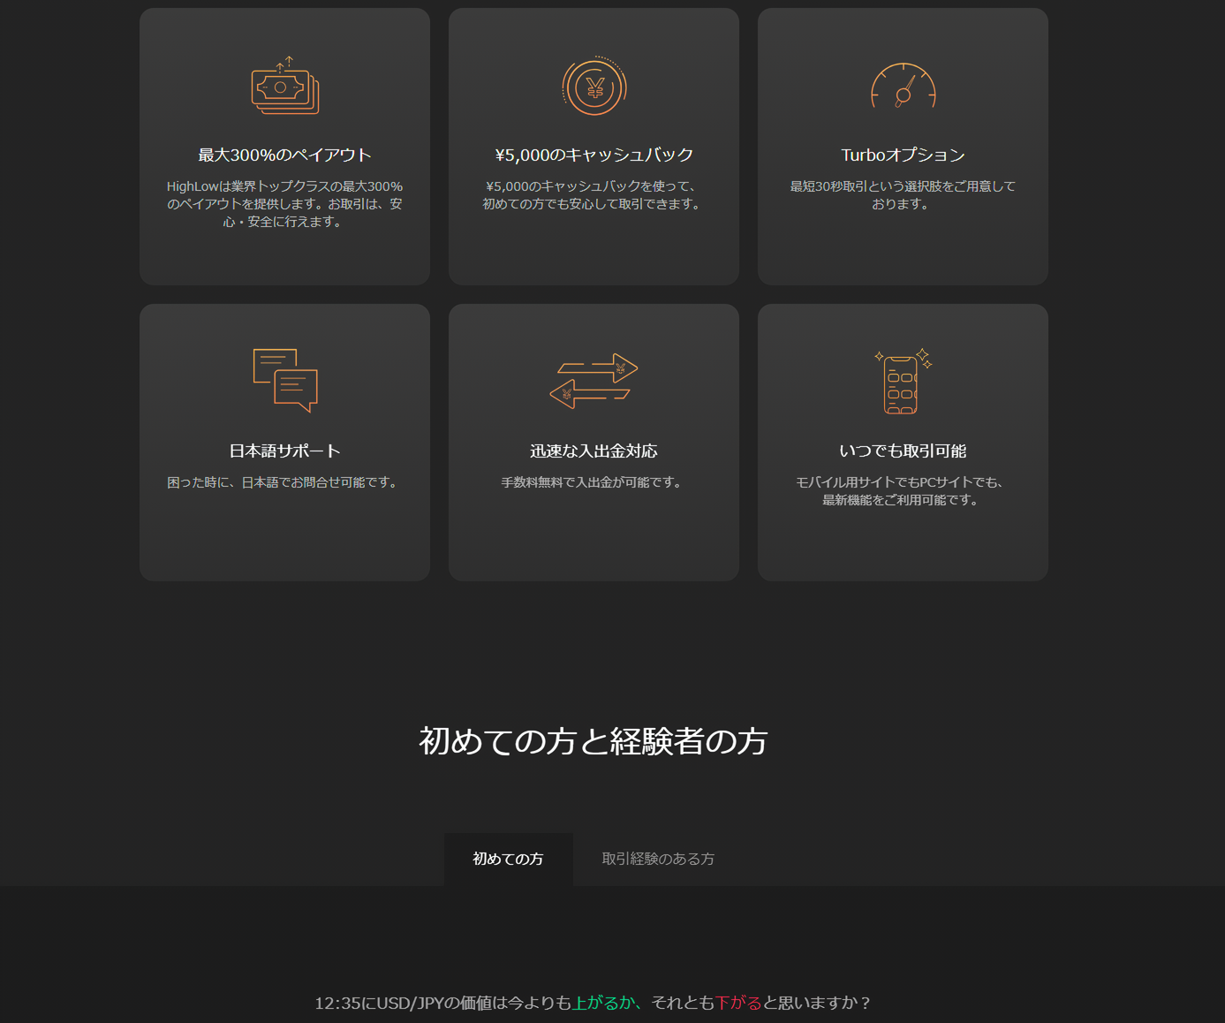Select the 初めての方 tab
Screen dimensions: 1225x1023
coord(508,859)
